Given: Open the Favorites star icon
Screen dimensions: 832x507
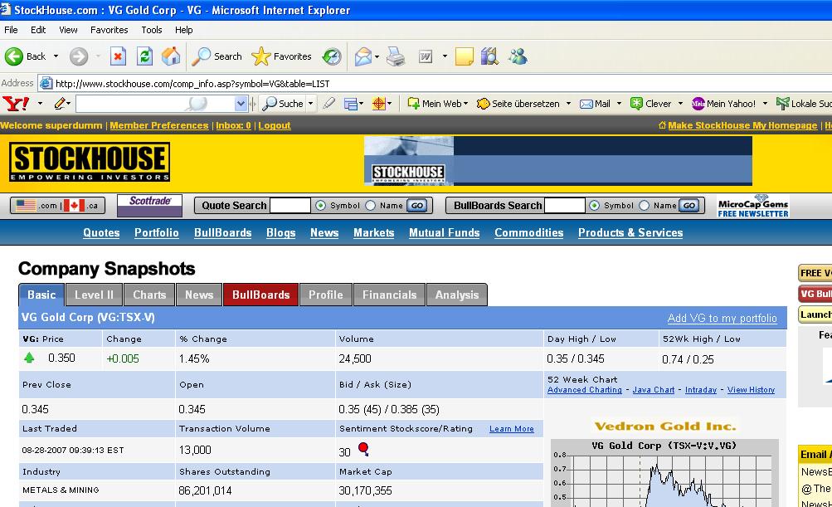Looking at the screenshot, I should tap(261, 56).
